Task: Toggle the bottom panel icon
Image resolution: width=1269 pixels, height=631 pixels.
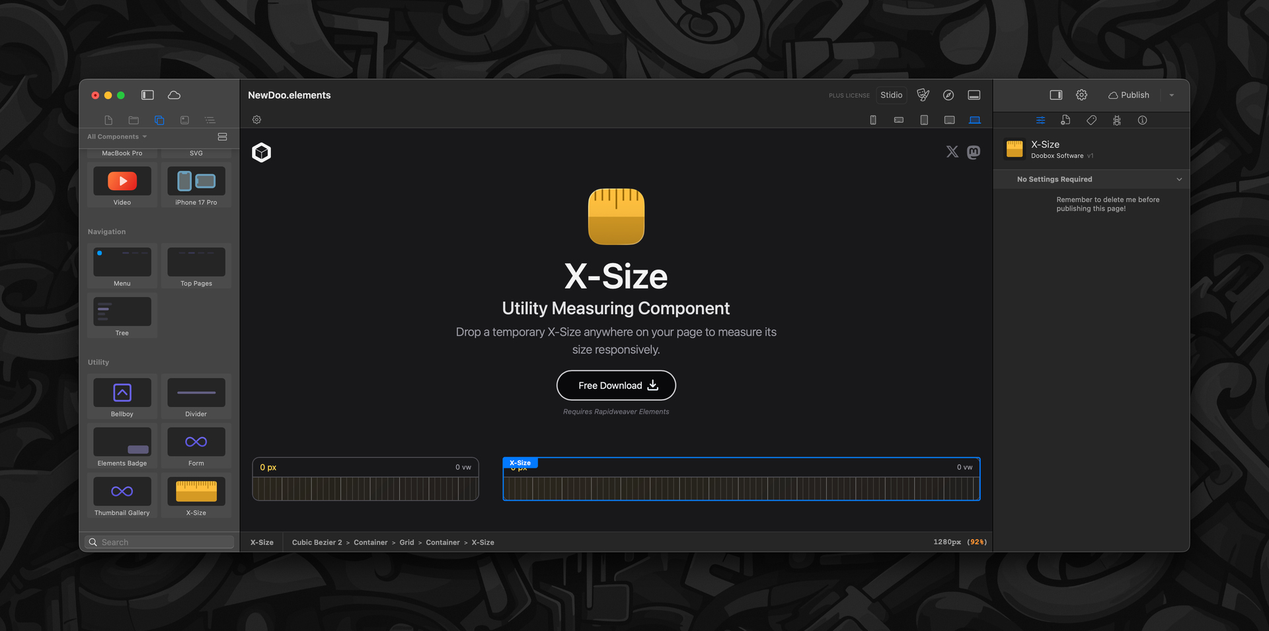Action: click(x=974, y=95)
